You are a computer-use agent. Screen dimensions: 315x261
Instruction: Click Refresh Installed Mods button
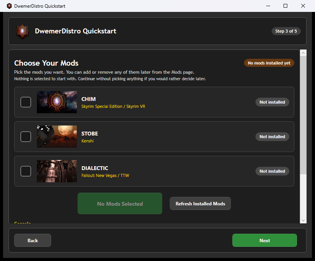point(200,203)
